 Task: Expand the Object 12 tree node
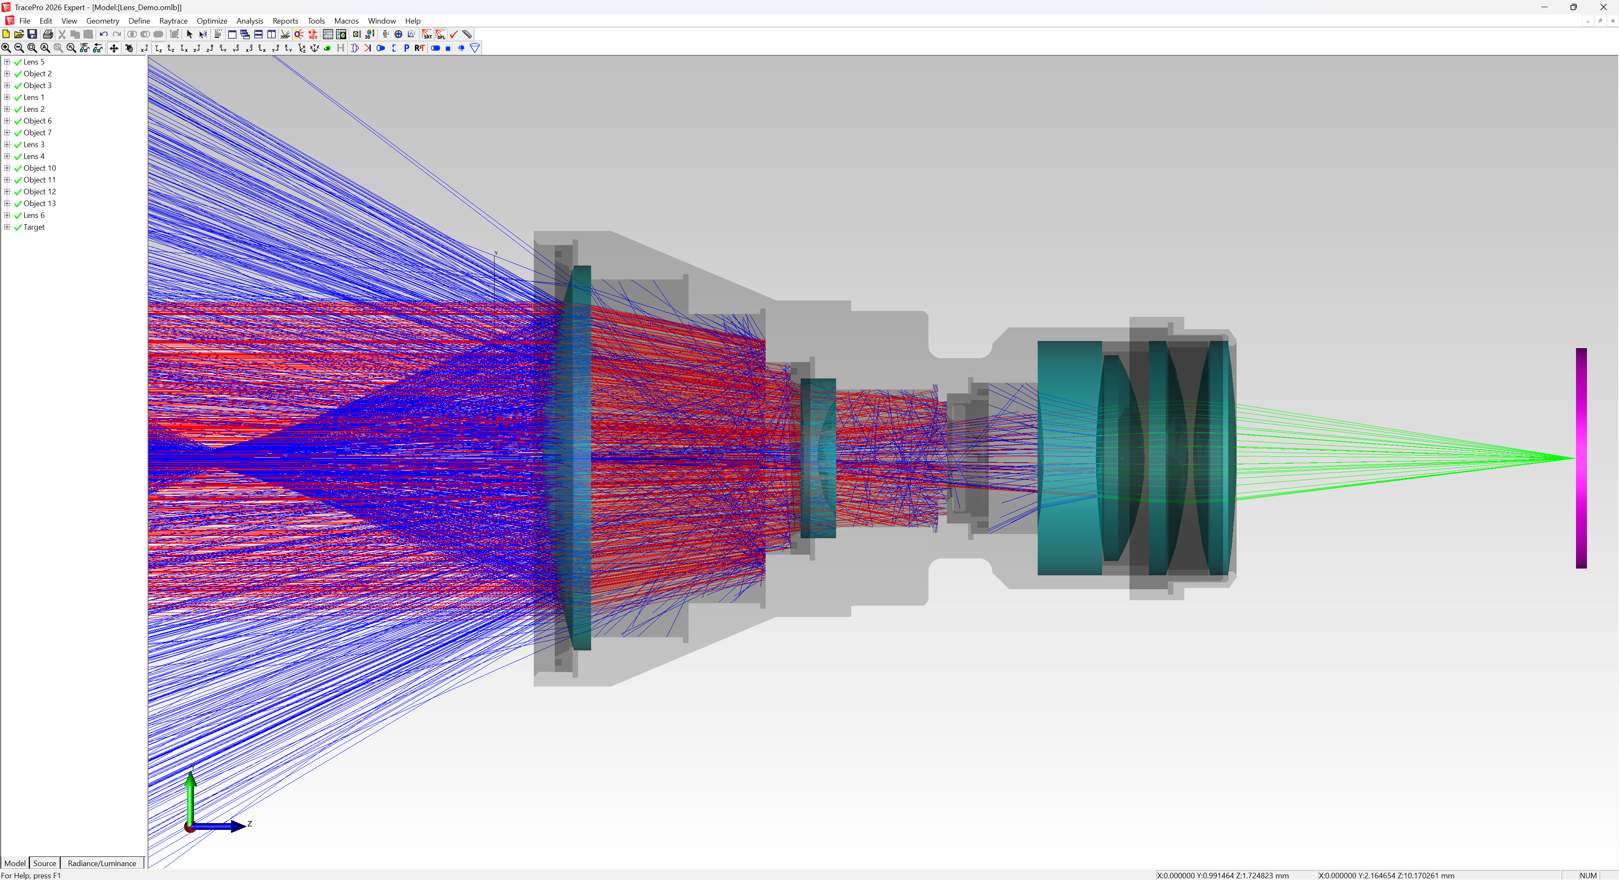click(7, 192)
